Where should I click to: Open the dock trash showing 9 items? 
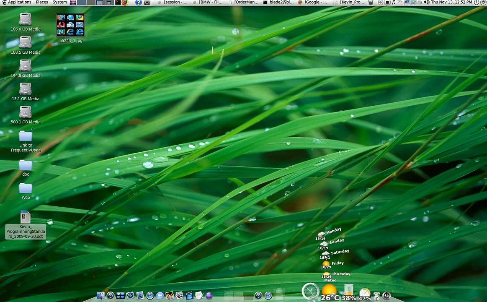tap(376, 296)
